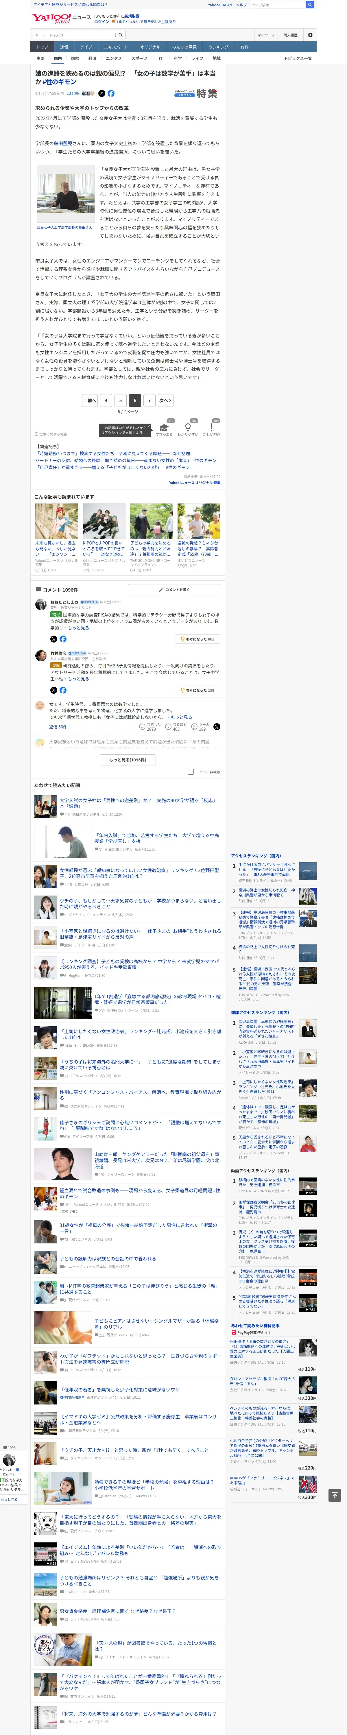
Task: Open the 経済 category
Action: click(x=92, y=59)
